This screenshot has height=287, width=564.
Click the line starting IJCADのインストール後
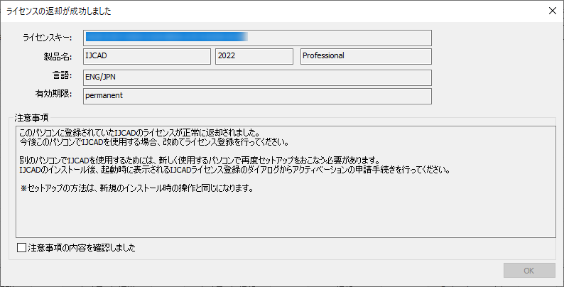(x=235, y=170)
